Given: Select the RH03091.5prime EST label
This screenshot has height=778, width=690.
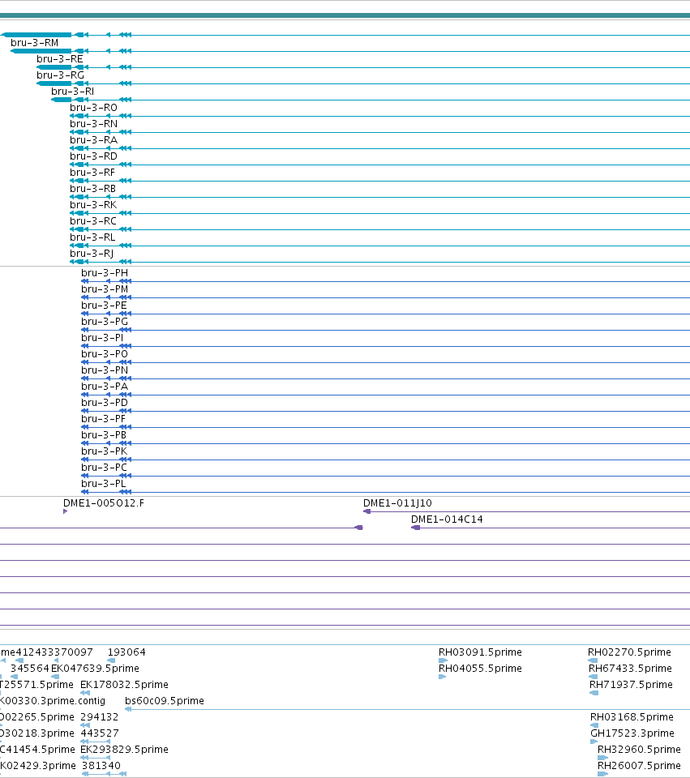Looking at the screenshot, I should [x=480, y=652].
